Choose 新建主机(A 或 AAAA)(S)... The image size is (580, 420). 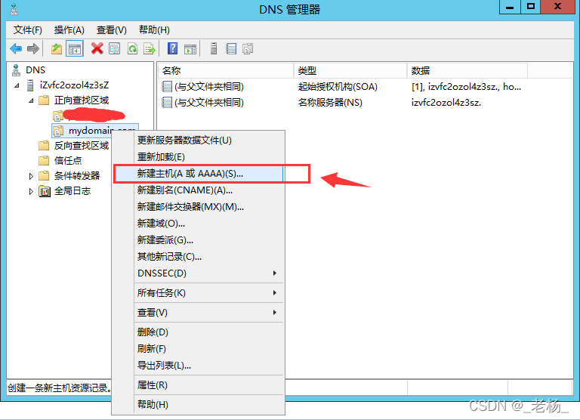pos(199,174)
